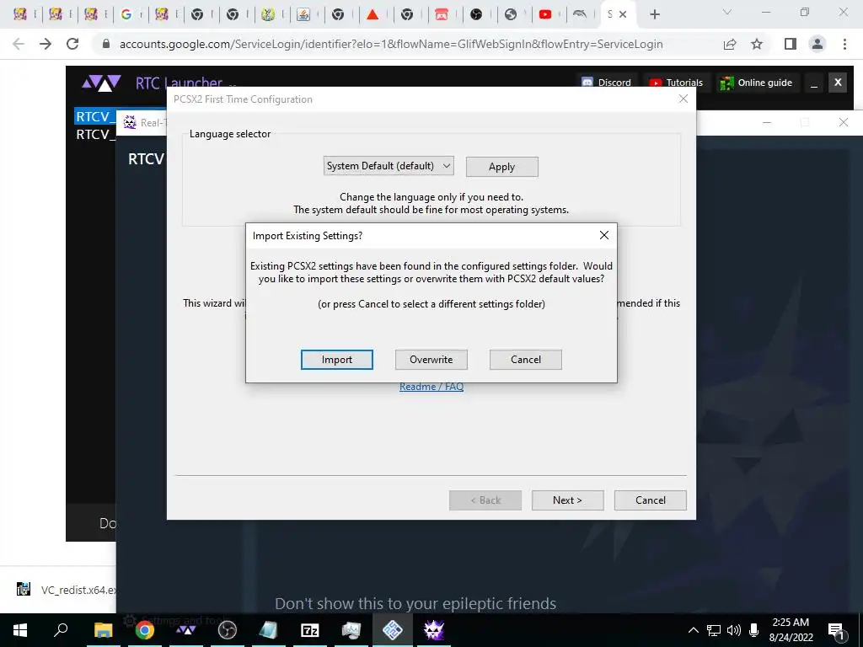The height and width of the screenshot is (647, 863).
Task: Cancel the Import Existing Settings dialog
Action: (x=526, y=360)
